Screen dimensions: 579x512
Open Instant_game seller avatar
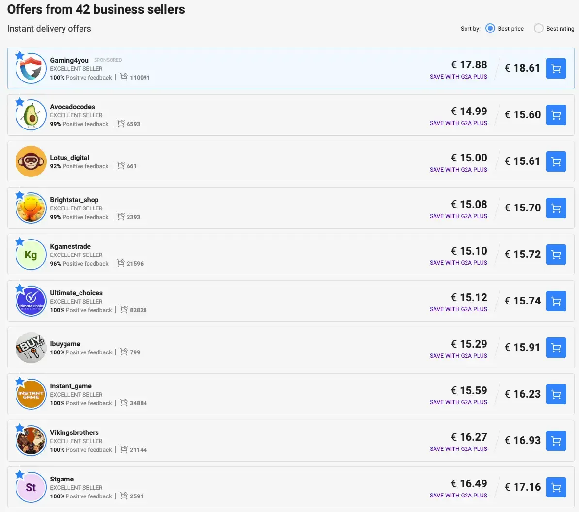pyautogui.click(x=31, y=394)
